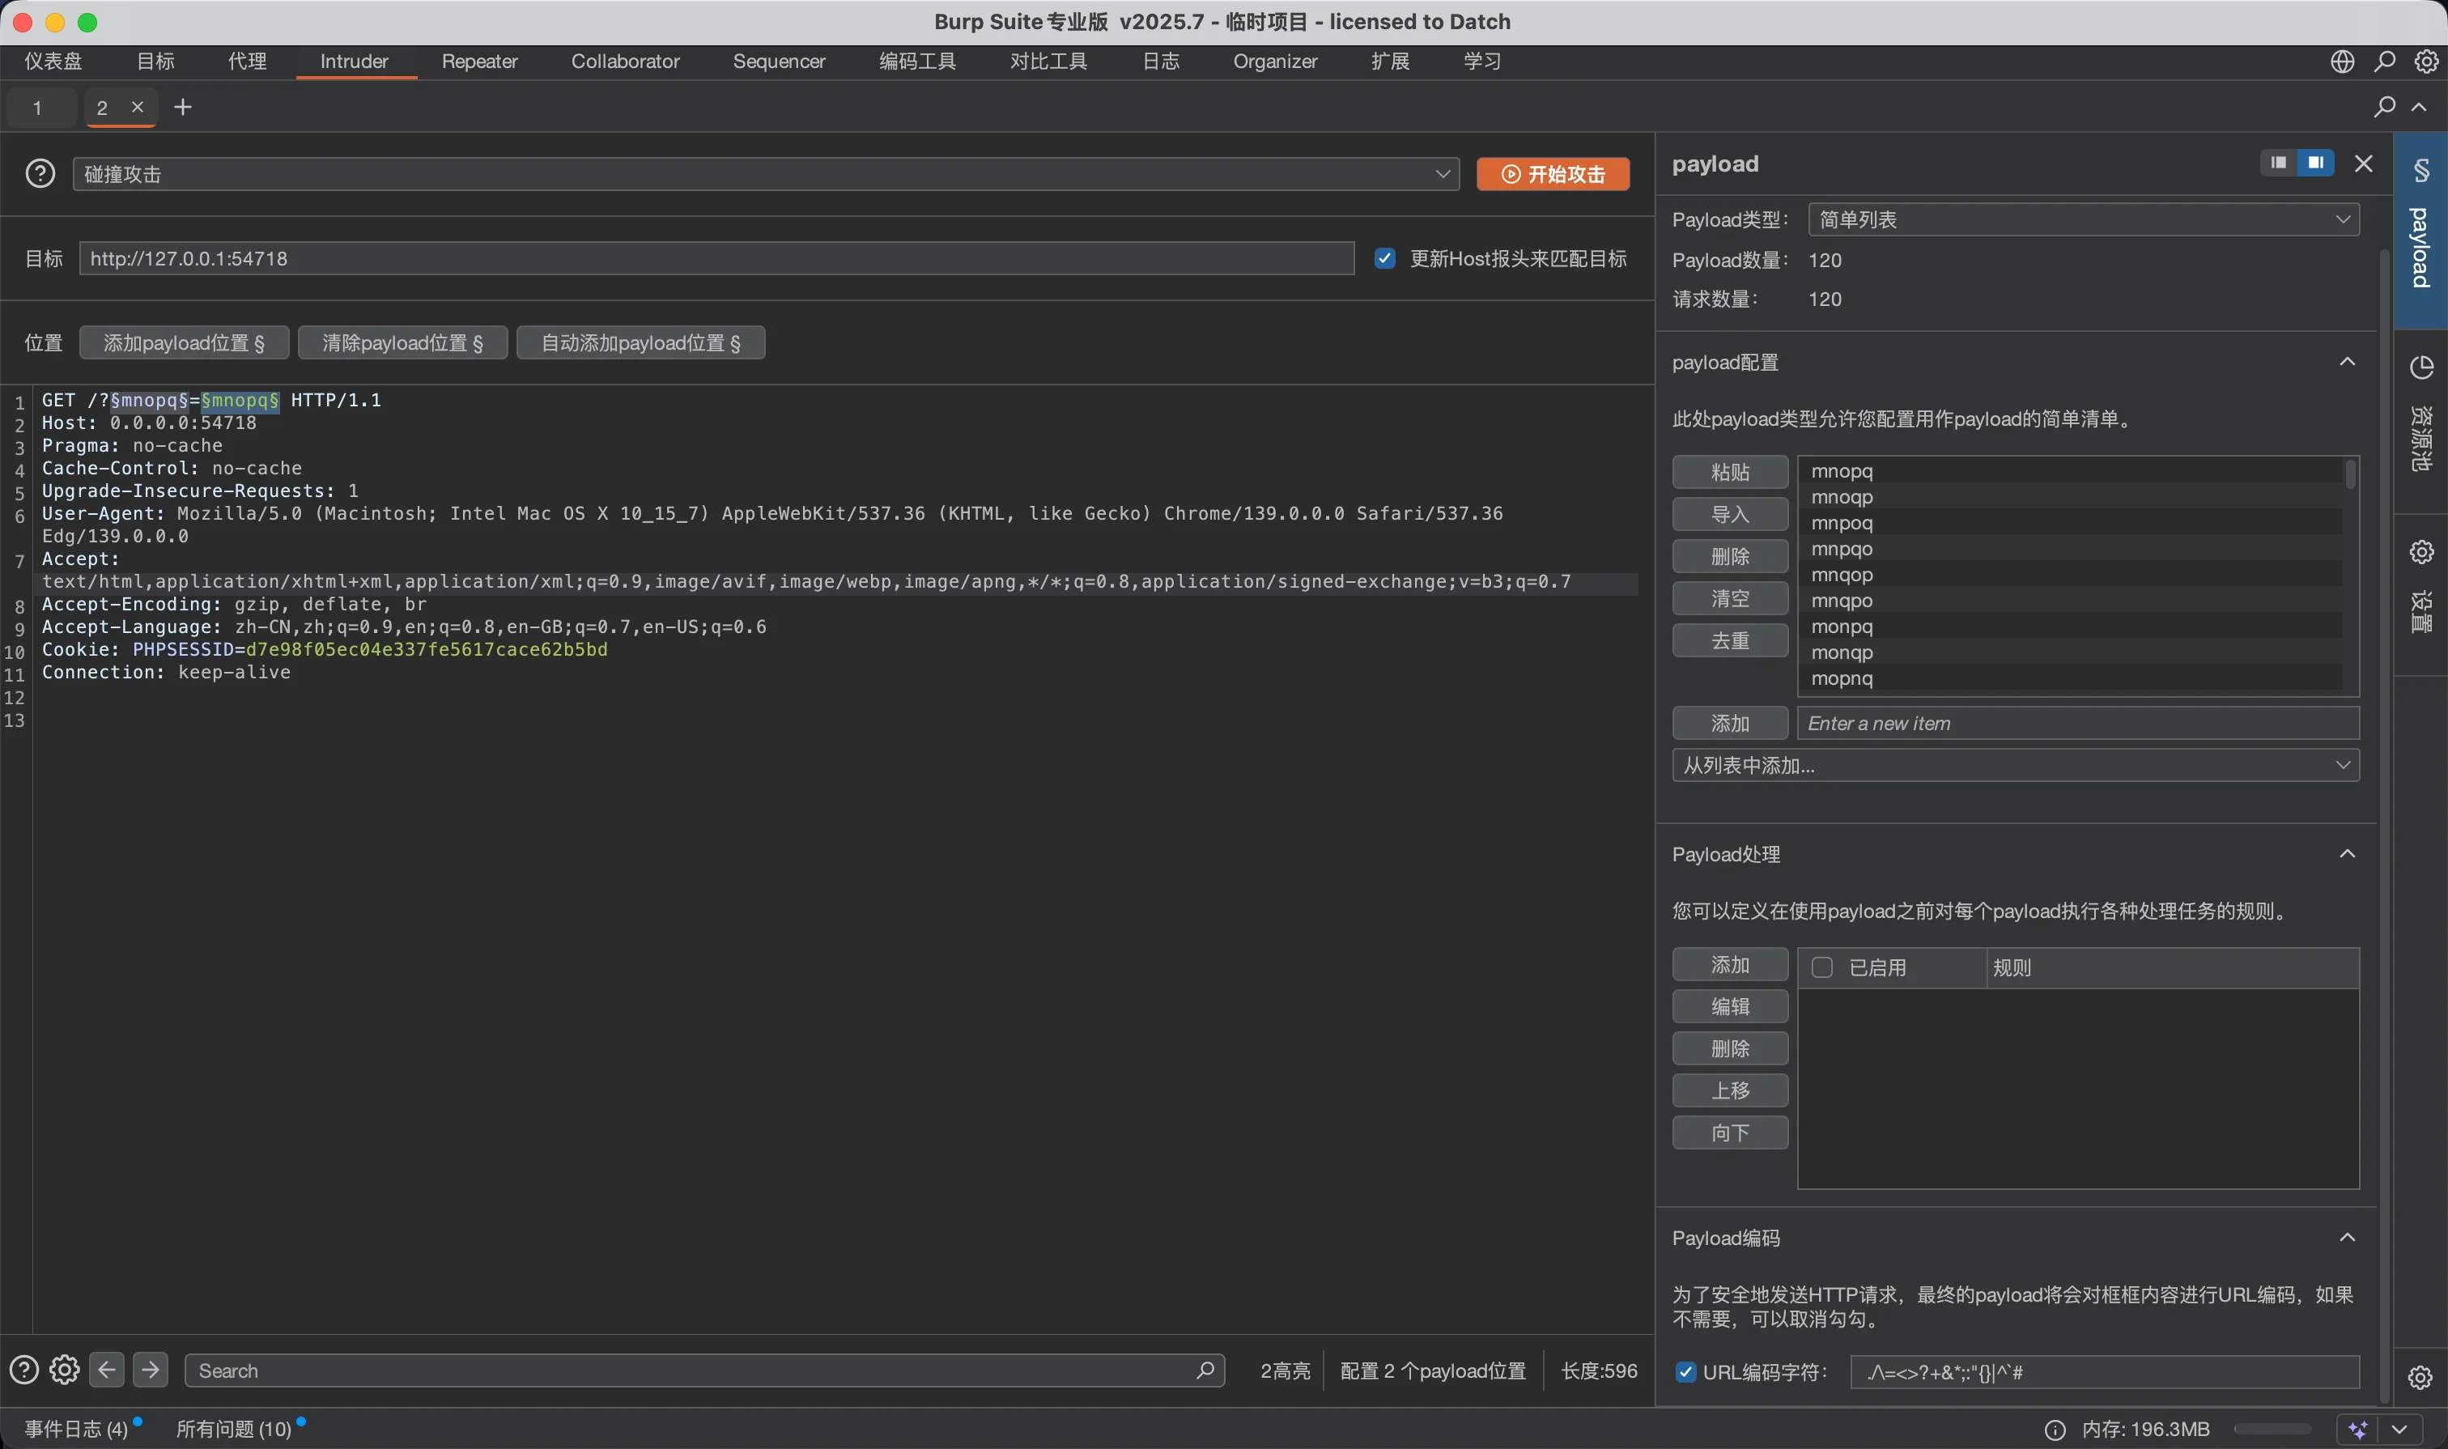Toggle the enabled column checkbox in payload processing
Image resolution: width=2448 pixels, height=1449 pixels.
[x=1822, y=967]
